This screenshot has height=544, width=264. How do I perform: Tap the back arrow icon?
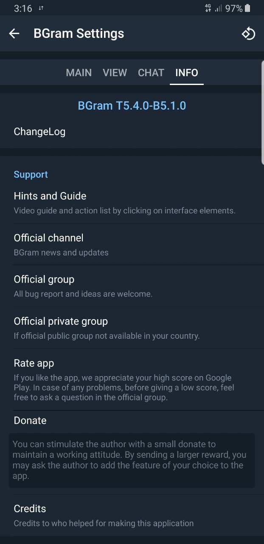click(x=14, y=34)
